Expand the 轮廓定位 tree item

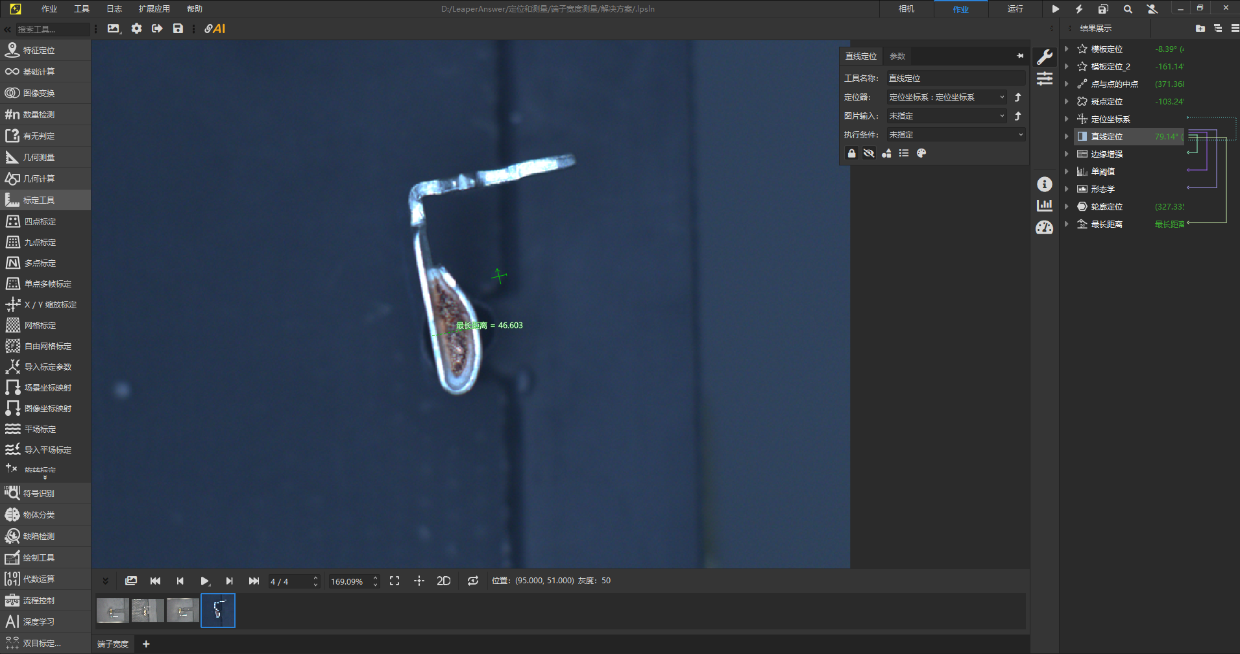point(1066,206)
